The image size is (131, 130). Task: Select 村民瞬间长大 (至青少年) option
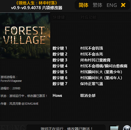tap(101, 72)
